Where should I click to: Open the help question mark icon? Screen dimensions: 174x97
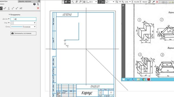(35, 4)
